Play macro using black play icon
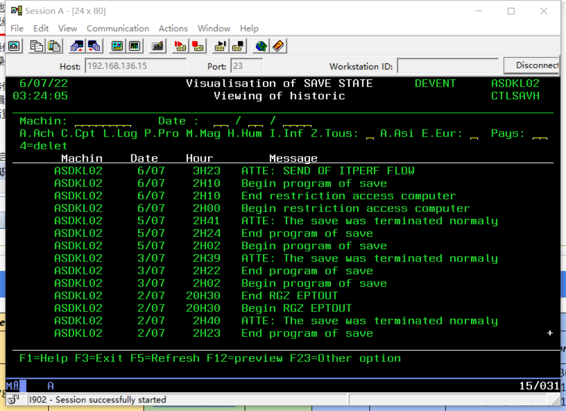566x411 pixels. pyautogui.click(x=220, y=46)
